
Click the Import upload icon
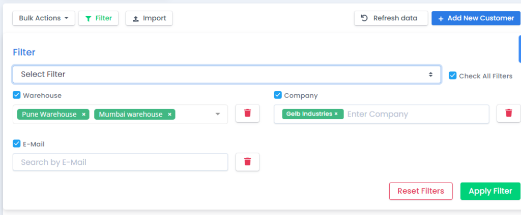(135, 19)
